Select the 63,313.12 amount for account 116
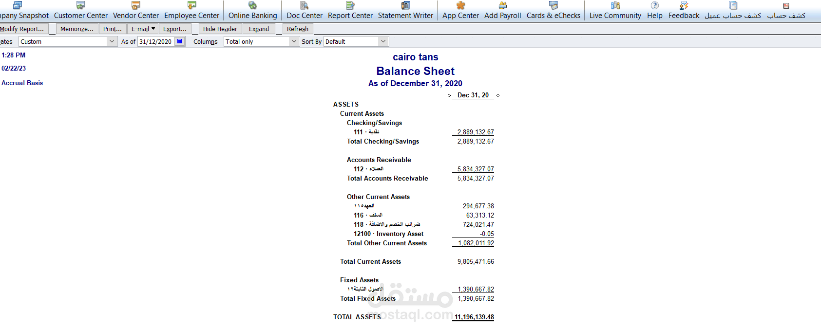This screenshot has width=821, height=329. 480,216
